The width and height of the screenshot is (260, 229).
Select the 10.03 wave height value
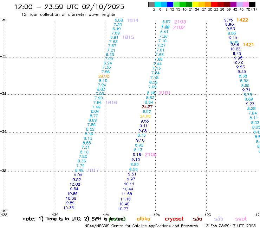click(x=235, y=49)
